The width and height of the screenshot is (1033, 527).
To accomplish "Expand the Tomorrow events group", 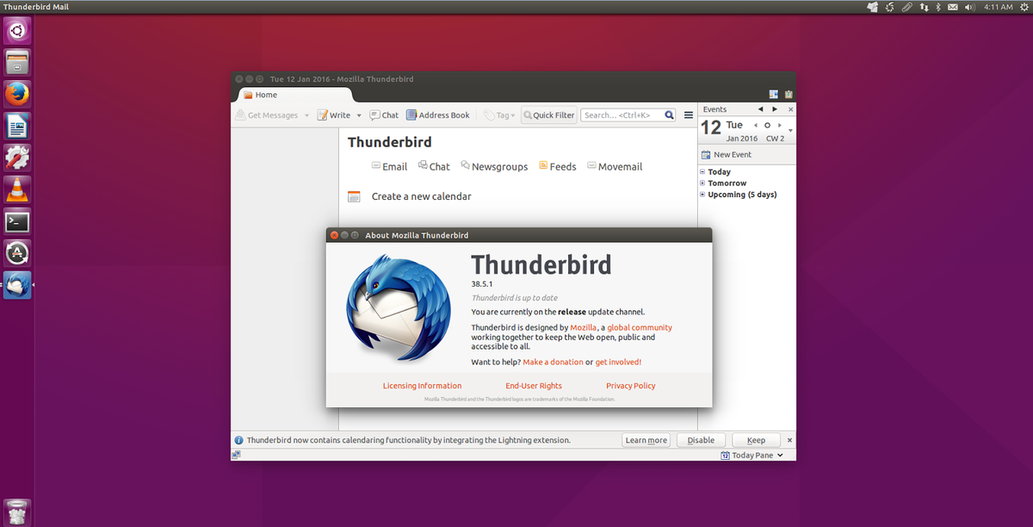I will click(702, 183).
